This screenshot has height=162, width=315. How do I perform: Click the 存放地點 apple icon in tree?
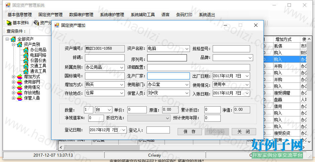coord(20,93)
